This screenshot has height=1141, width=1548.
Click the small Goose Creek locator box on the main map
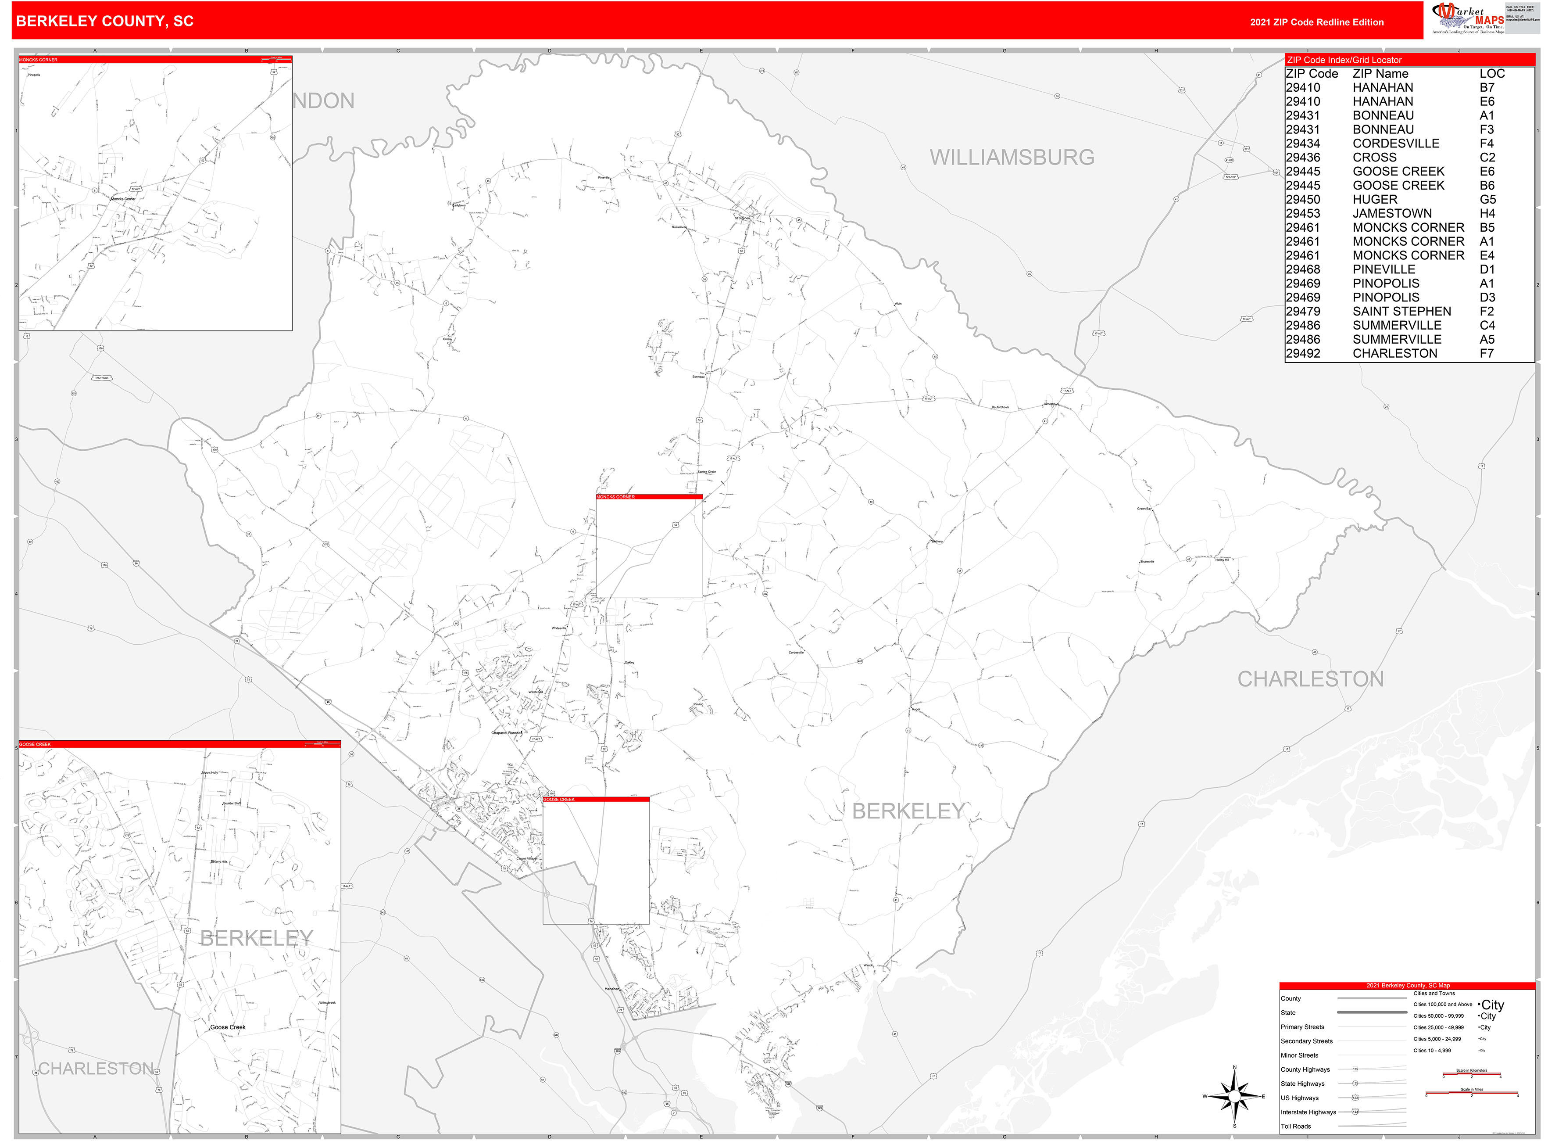coord(596,861)
